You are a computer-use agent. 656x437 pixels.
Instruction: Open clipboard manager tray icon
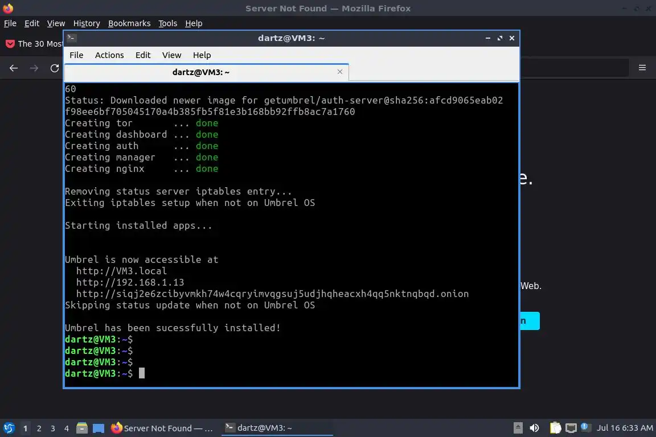(x=555, y=428)
